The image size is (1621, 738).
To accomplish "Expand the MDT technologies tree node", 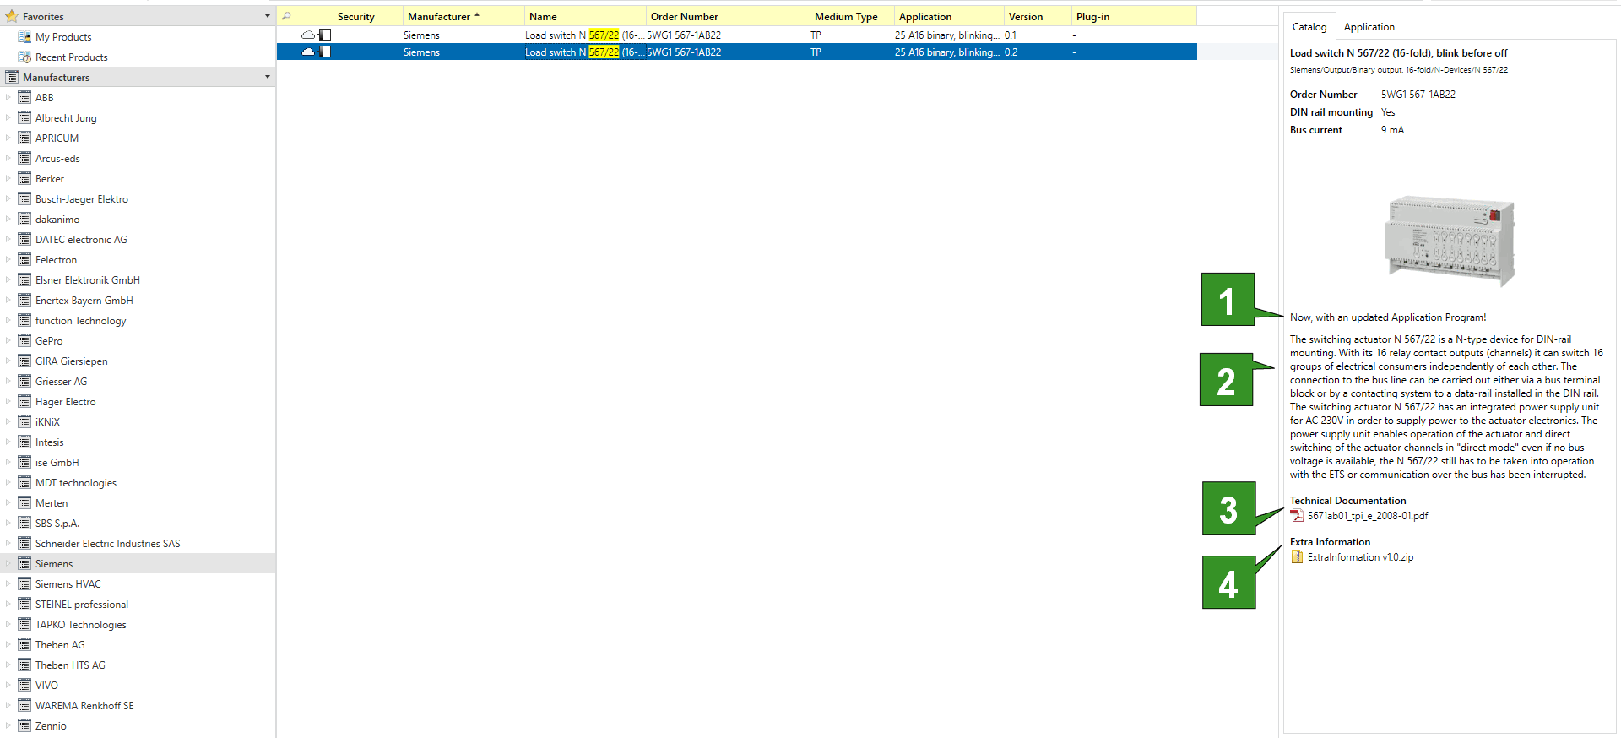I will 8,483.
